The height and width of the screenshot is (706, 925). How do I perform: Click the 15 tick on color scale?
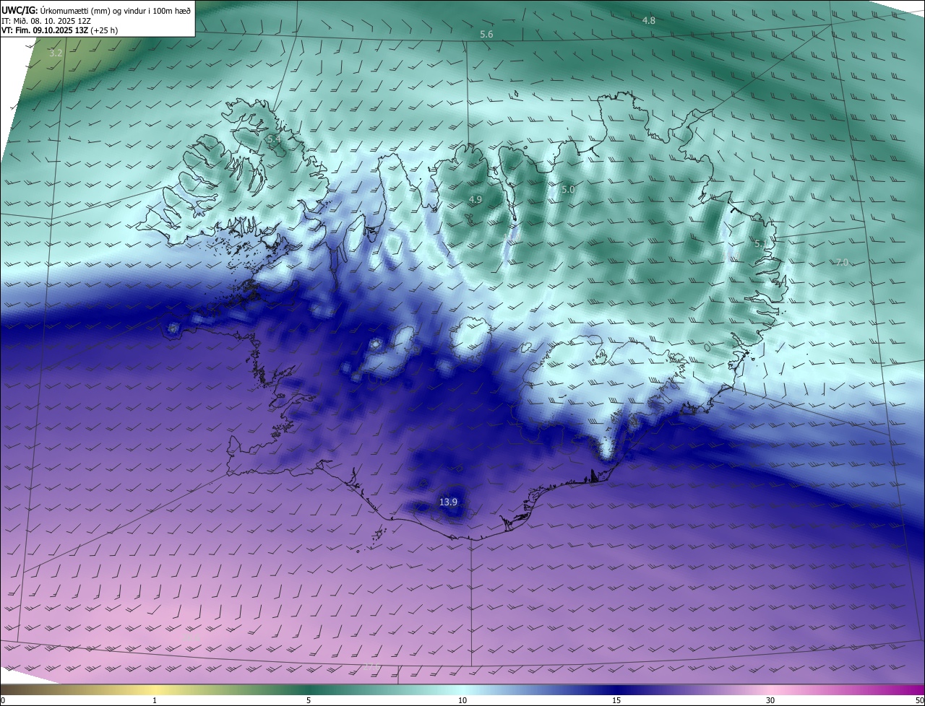[x=616, y=700]
